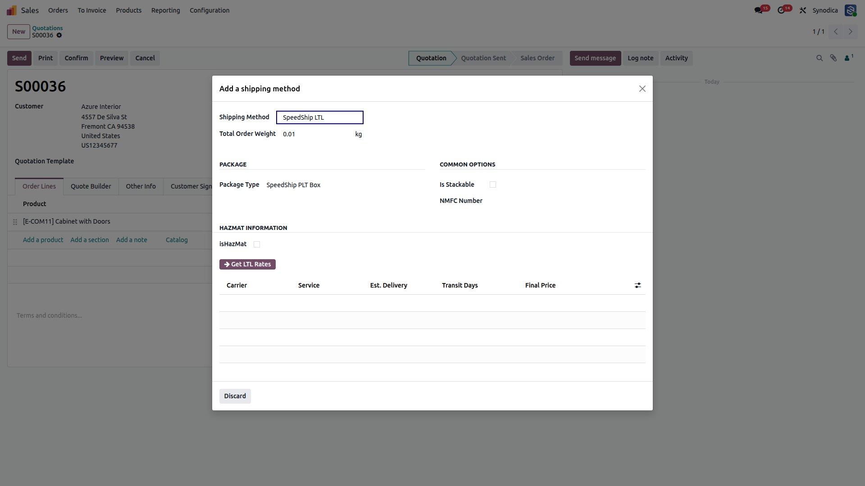Image resolution: width=865 pixels, height=486 pixels.
Task: Click the Synodica company name
Action: click(825, 10)
